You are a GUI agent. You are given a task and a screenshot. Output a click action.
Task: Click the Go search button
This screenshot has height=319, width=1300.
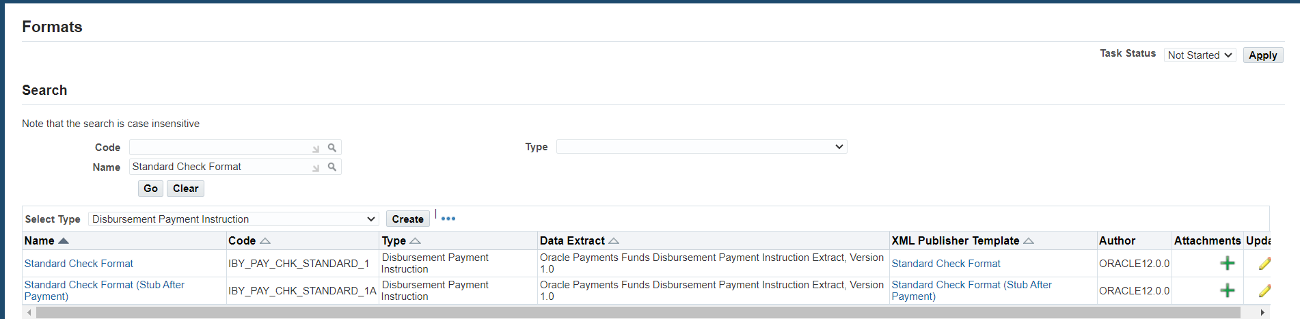[150, 189]
